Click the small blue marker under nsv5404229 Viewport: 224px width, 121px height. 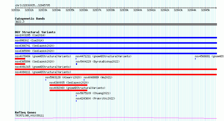pos(77,64)
